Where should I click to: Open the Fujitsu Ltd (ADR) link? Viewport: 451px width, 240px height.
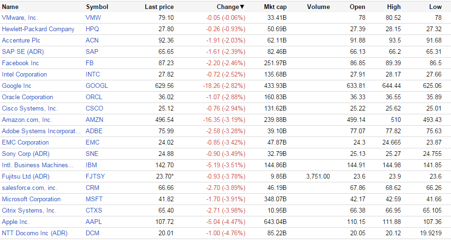click(26, 176)
